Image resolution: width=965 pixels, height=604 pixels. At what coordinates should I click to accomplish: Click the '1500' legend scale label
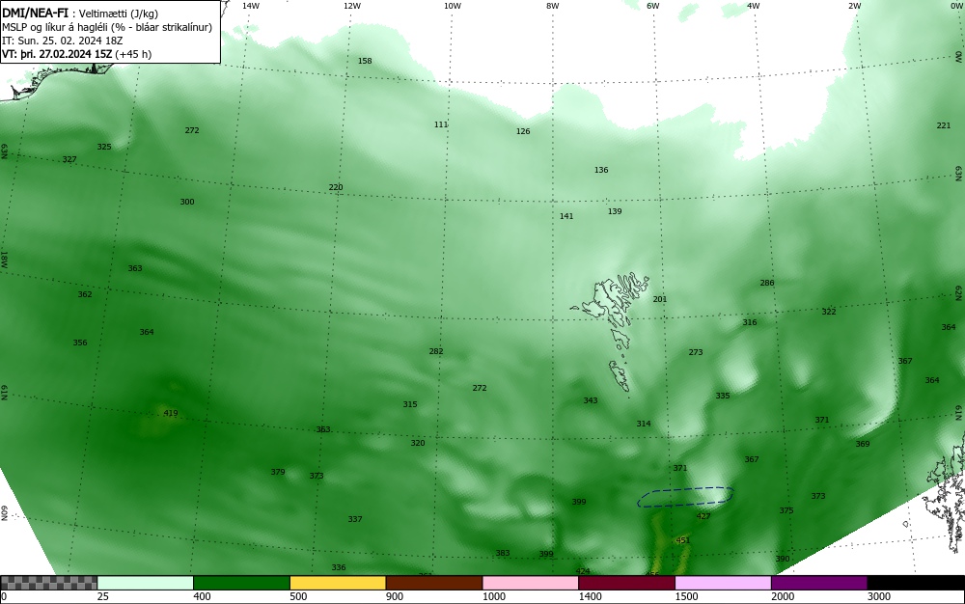(687, 596)
